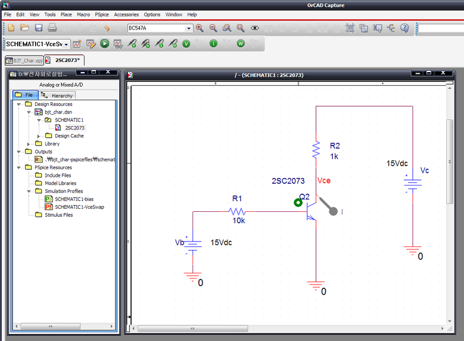Select the File tab in project panel

26,95
